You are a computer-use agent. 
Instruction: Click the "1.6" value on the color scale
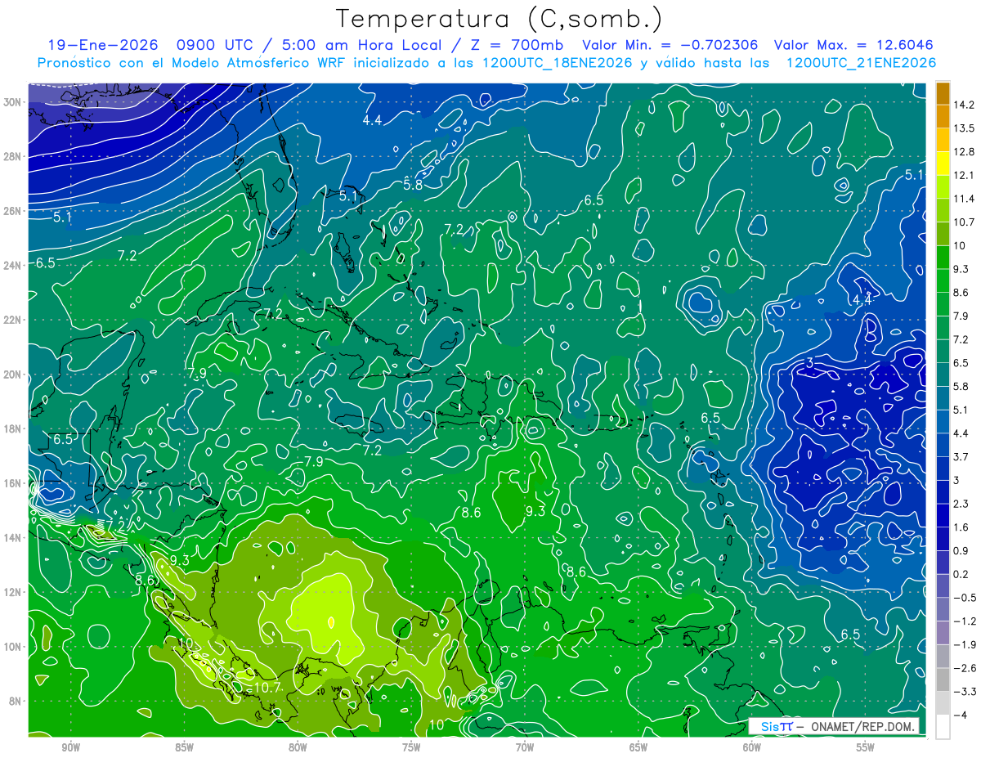tap(961, 527)
